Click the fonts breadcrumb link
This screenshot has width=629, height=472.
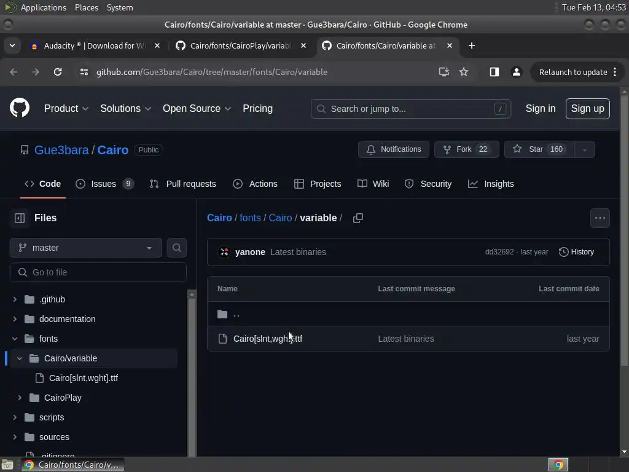pyautogui.click(x=250, y=218)
